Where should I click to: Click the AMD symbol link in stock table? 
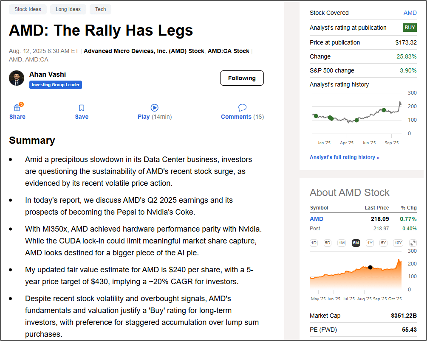317,219
